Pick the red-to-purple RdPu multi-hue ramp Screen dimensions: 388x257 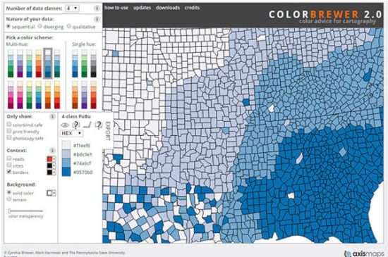[20, 95]
